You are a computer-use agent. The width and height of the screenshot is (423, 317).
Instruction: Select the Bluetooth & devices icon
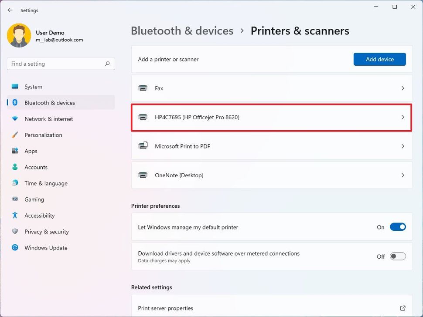[x=15, y=103]
